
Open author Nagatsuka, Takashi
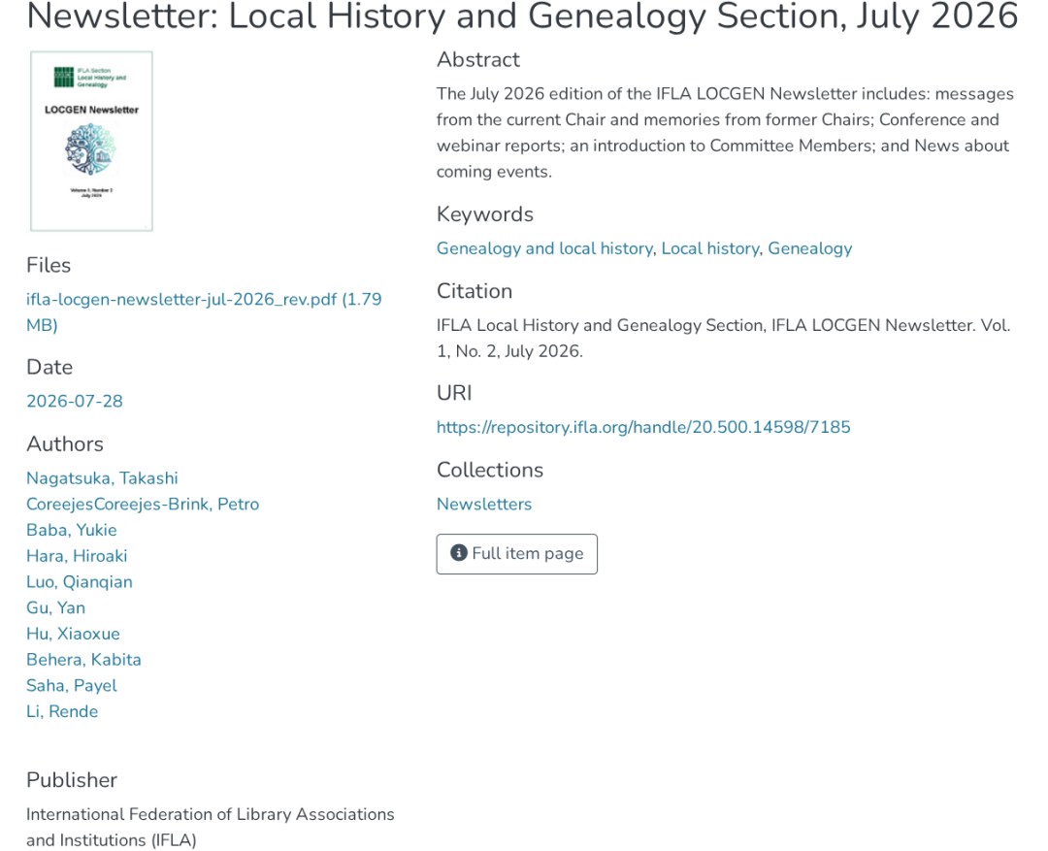click(x=102, y=478)
